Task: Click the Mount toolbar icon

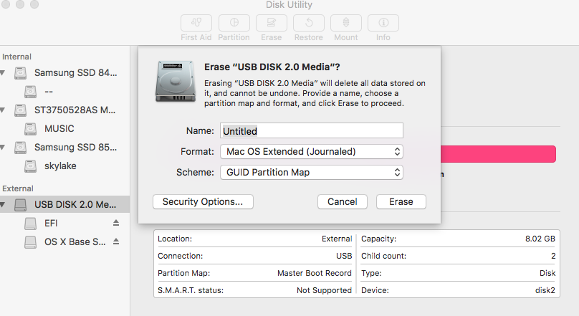Action: coord(346,23)
